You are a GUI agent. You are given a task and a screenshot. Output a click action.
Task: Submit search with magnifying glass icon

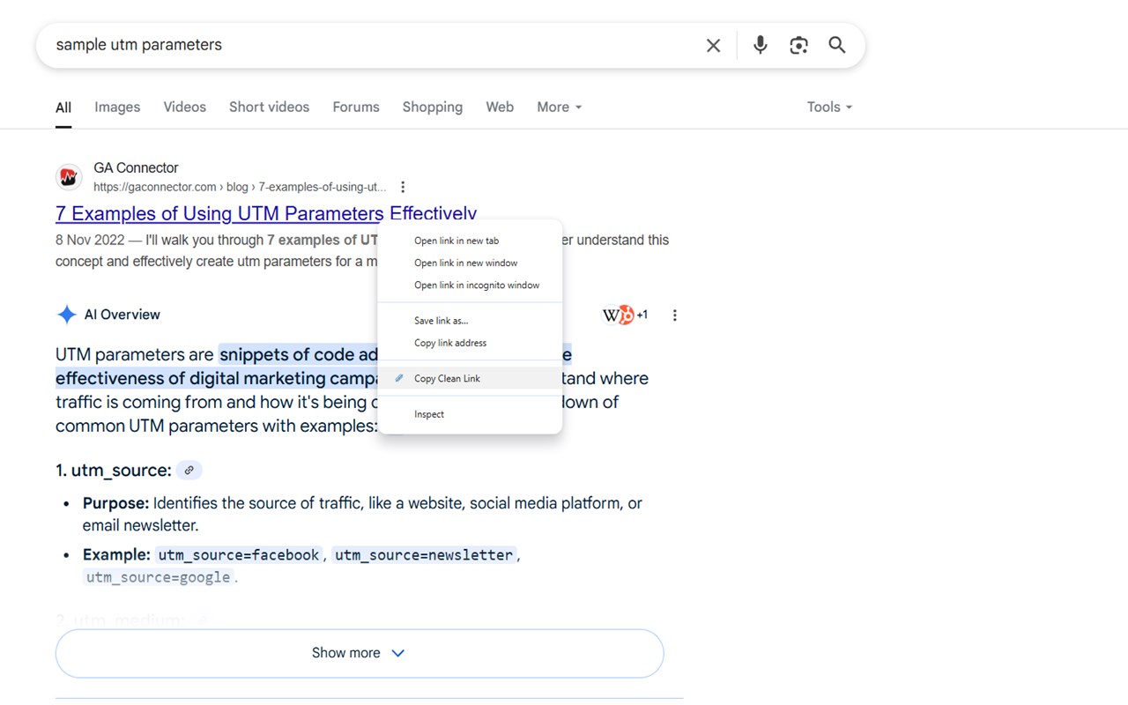point(837,46)
